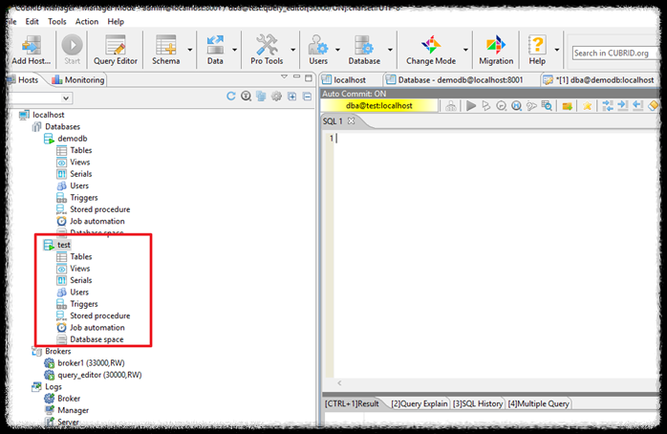Switch to the SQL History tab
This screenshot has height=434, width=667.
tap(477, 403)
